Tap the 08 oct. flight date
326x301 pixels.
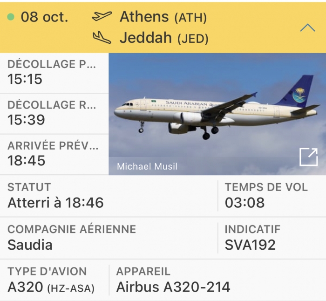[45, 17]
